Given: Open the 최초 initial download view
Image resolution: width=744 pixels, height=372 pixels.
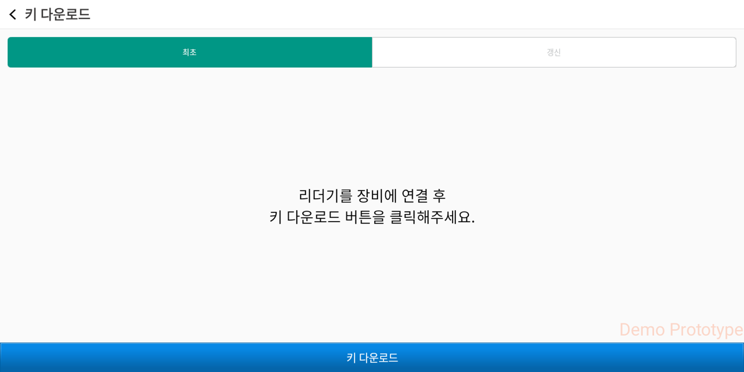Looking at the screenshot, I should (x=190, y=52).
